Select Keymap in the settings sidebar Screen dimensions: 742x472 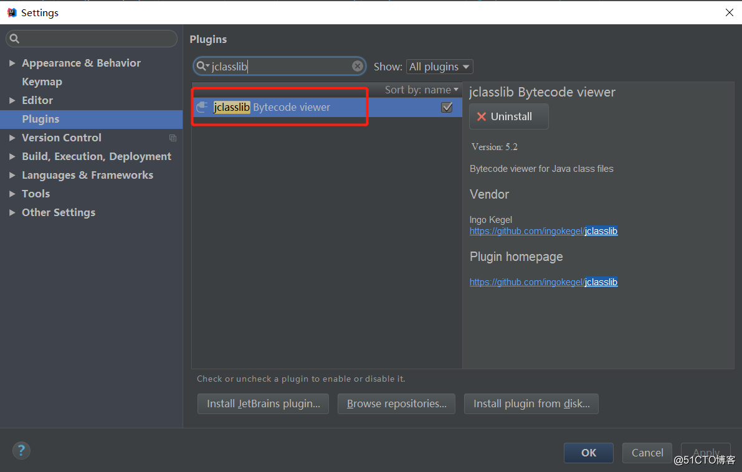pyautogui.click(x=42, y=82)
